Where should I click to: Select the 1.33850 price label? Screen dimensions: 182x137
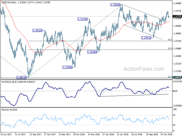point(115,5)
